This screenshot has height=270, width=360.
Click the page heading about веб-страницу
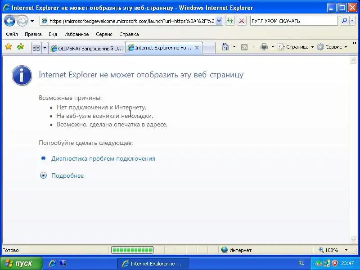tap(141, 75)
